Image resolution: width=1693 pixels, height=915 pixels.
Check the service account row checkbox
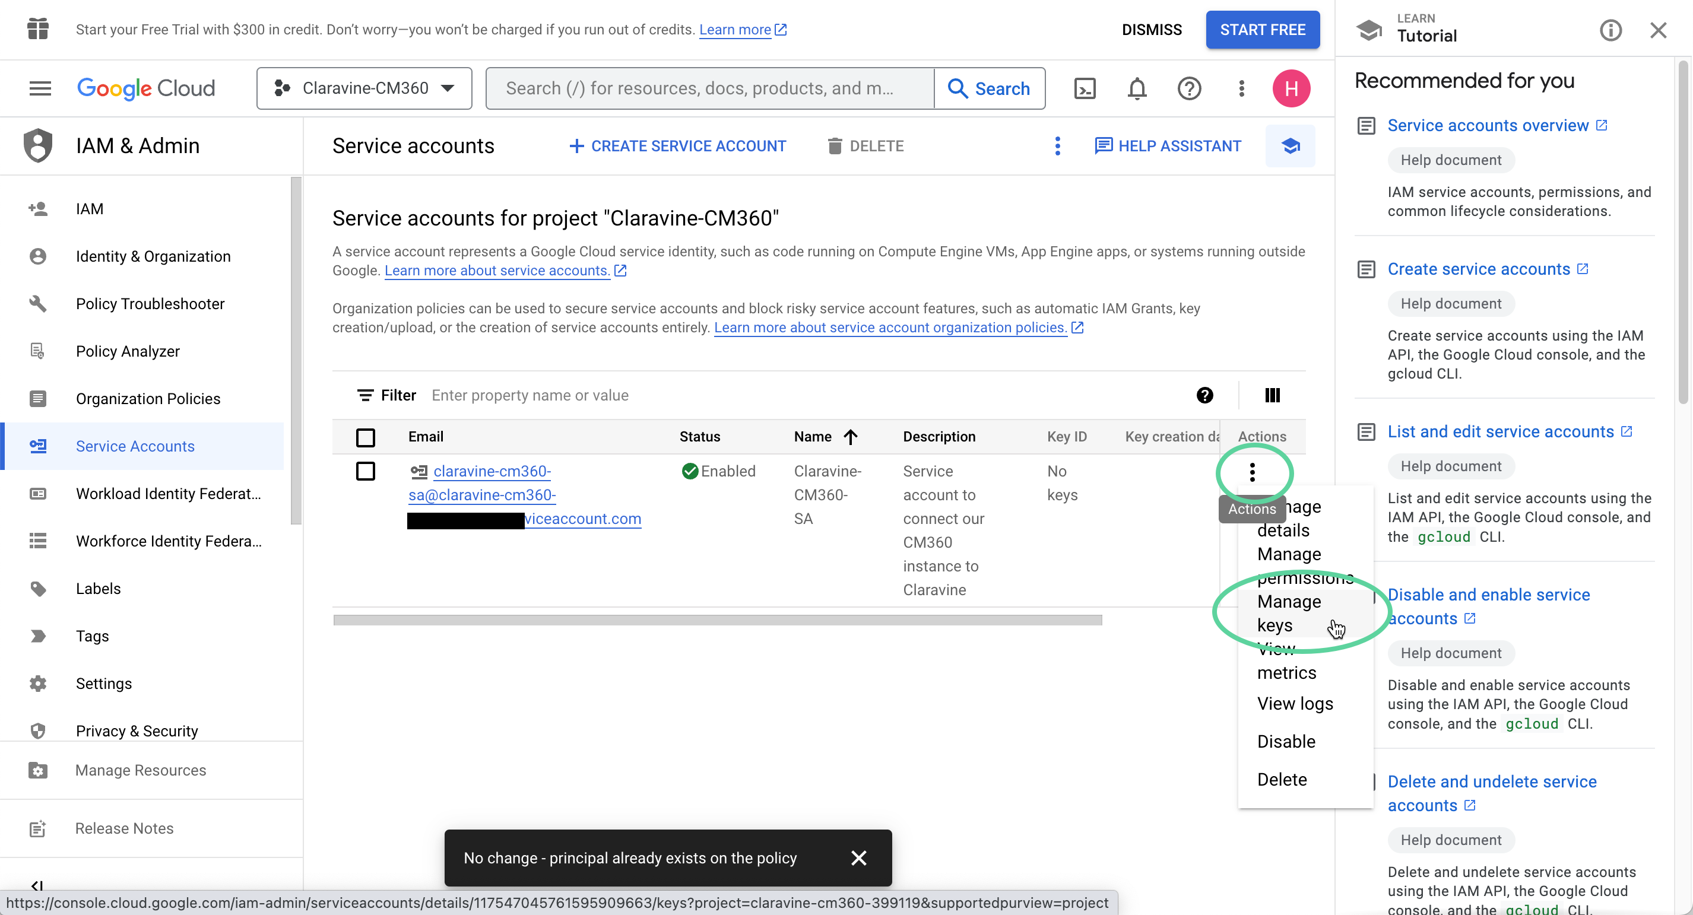tap(366, 471)
